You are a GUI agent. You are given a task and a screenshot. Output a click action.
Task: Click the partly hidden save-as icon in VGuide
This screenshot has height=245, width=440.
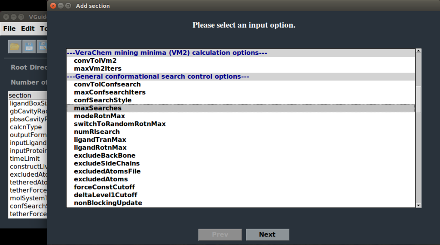[42, 46]
